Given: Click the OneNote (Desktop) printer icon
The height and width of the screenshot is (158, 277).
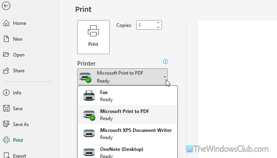Looking at the screenshot, I should [89, 152].
